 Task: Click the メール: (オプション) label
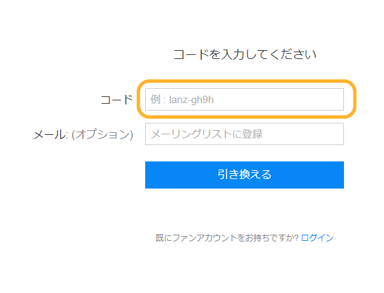point(83,134)
